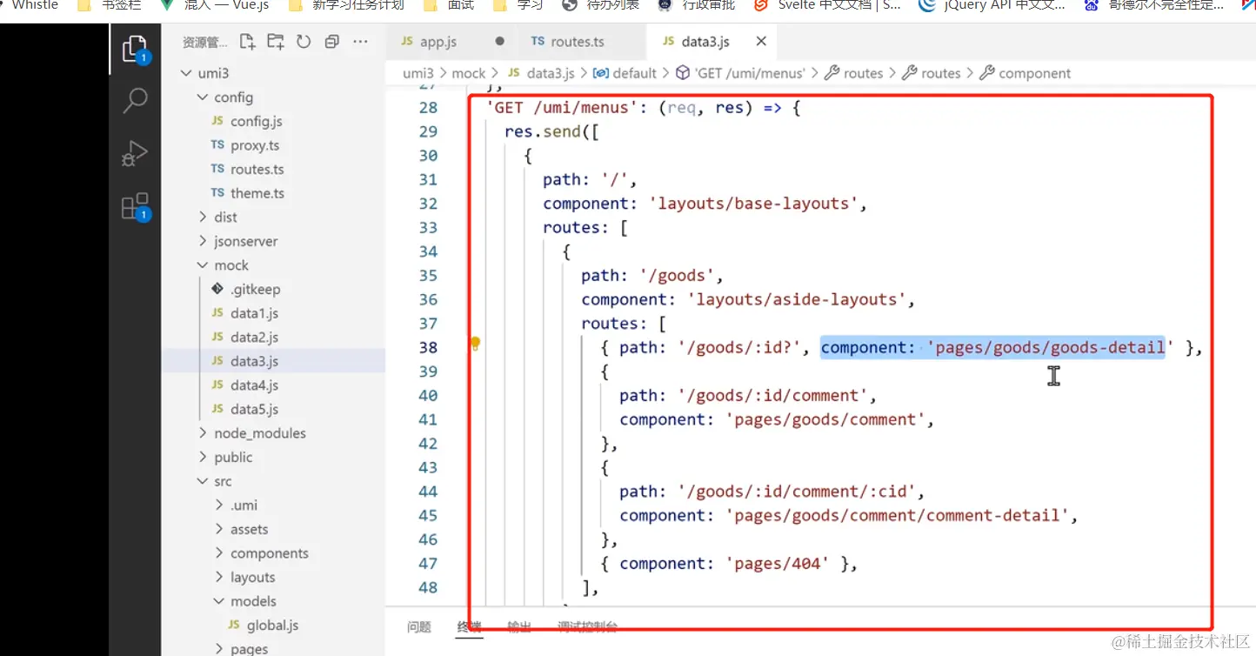Close the data3.js editor tab
The image size is (1256, 656).
point(761,41)
